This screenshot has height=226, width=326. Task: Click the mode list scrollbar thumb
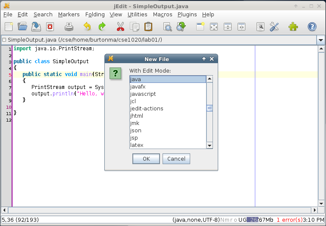coord(210,108)
